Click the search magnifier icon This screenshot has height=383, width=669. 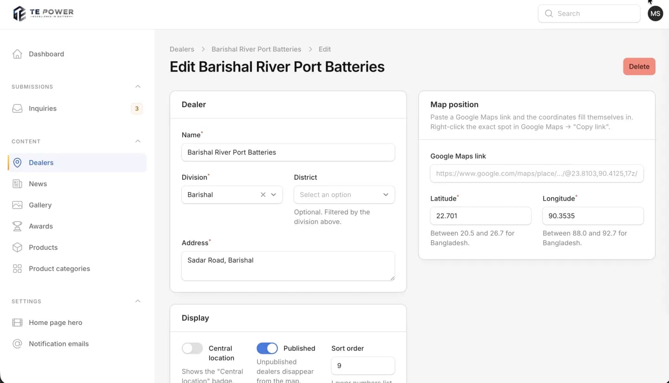(x=549, y=13)
